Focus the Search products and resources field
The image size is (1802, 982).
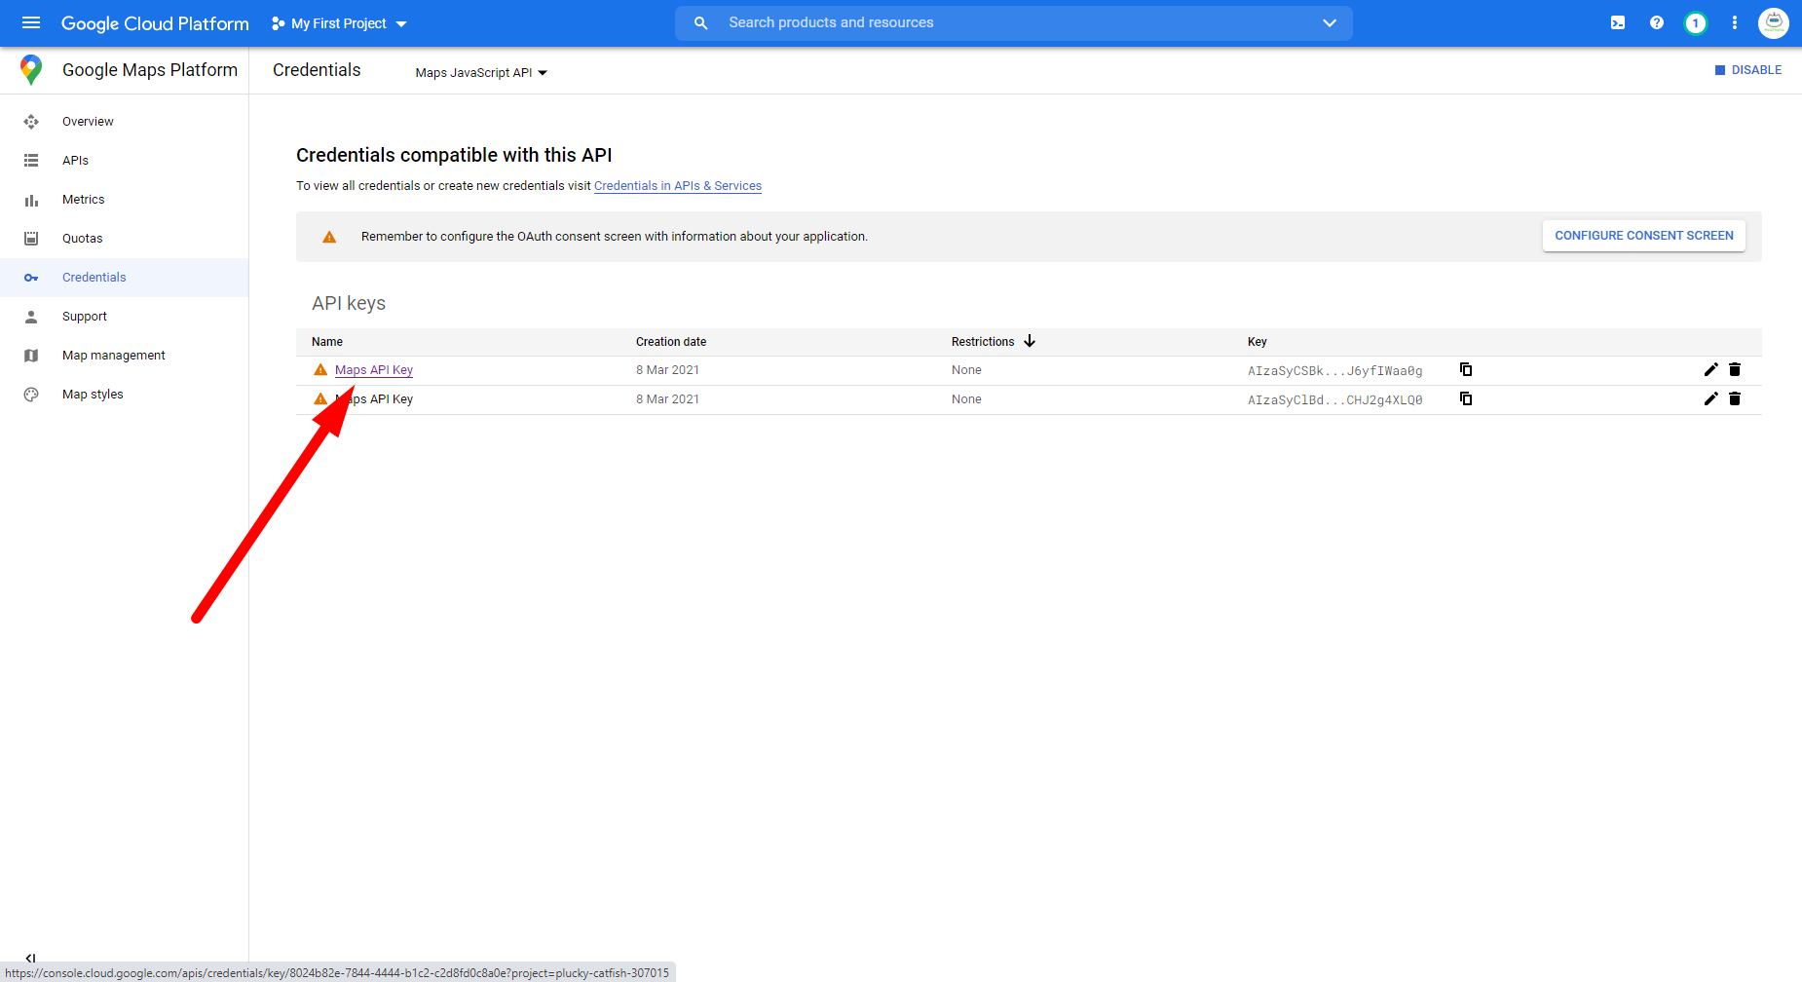point(1013,23)
